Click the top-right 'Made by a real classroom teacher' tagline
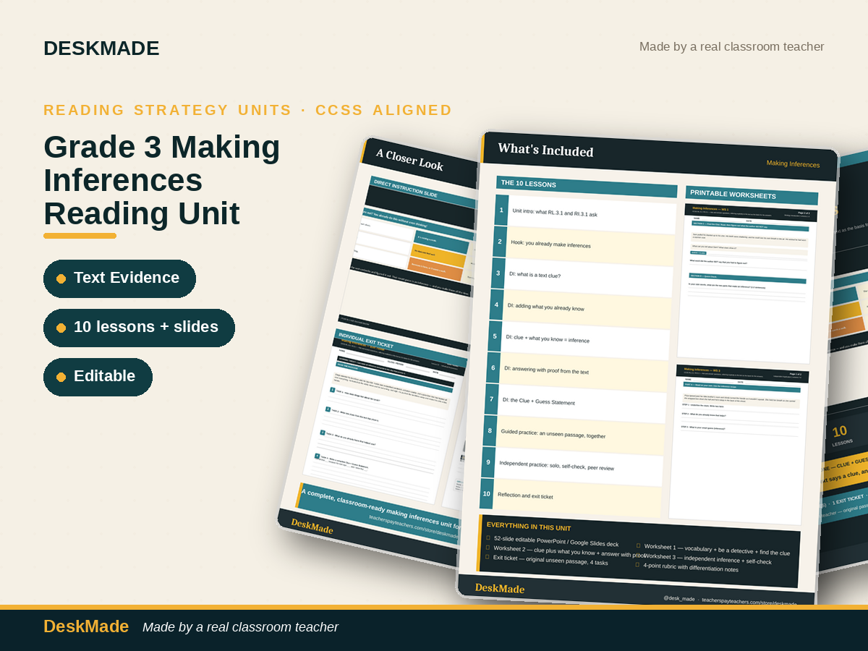868x651 pixels. [x=731, y=47]
